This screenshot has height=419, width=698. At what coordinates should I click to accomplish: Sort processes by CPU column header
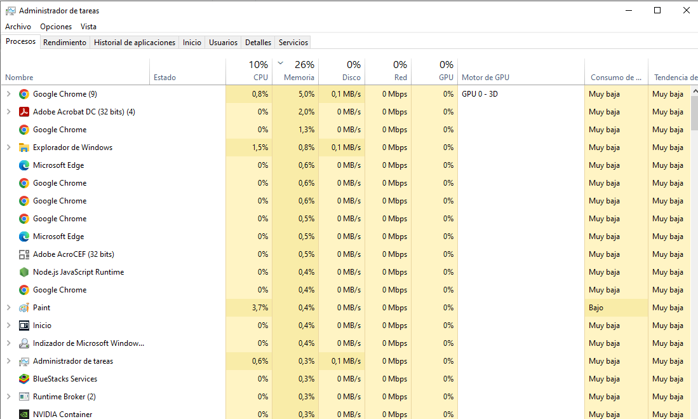(249, 71)
